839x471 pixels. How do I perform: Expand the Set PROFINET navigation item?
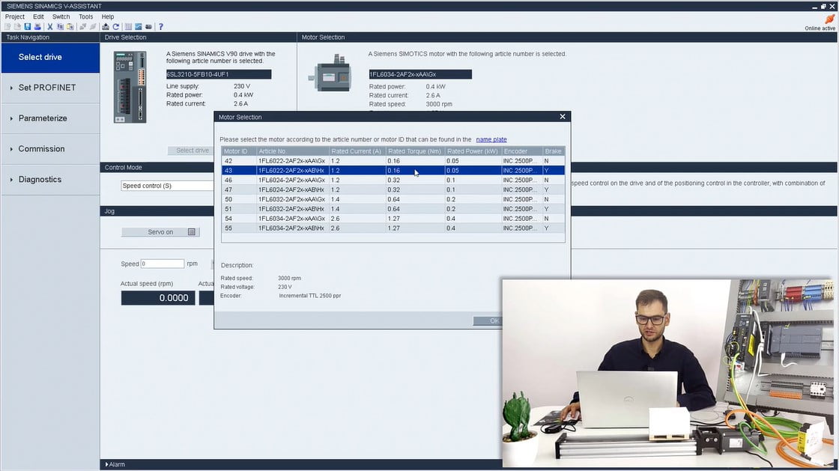[x=50, y=88]
